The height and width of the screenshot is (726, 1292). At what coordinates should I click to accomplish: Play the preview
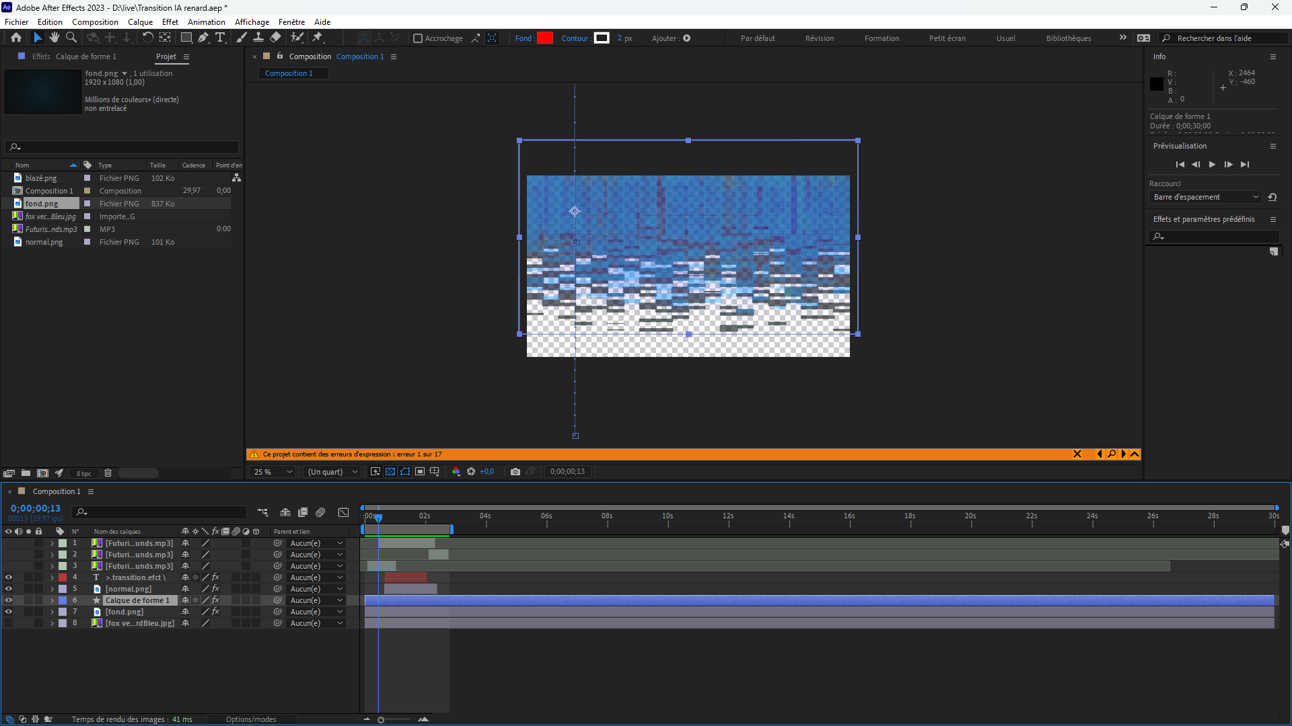pyautogui.click(x=1212, y=165)
